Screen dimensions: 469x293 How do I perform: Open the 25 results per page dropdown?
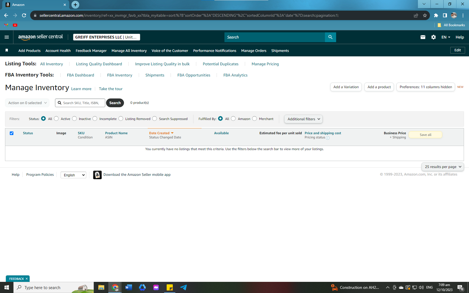coord(443,167)
